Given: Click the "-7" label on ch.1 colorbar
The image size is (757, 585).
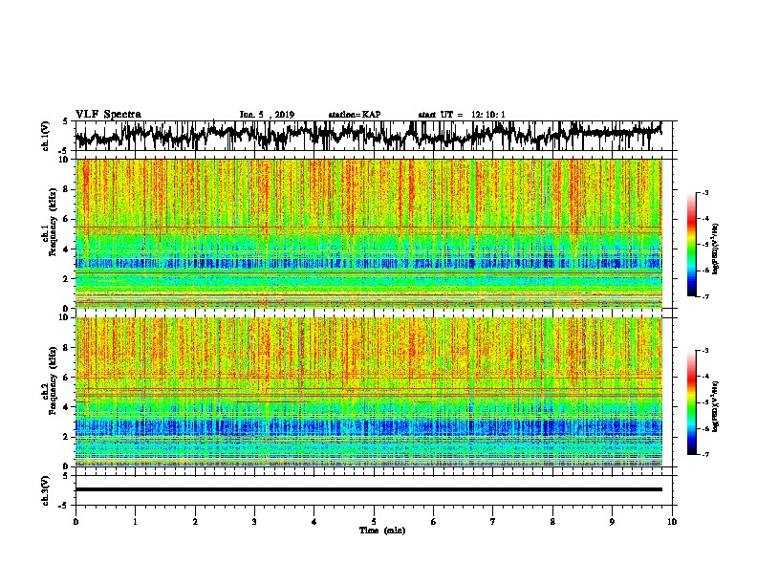Looking at the screenshot, I should coord(705,296).
